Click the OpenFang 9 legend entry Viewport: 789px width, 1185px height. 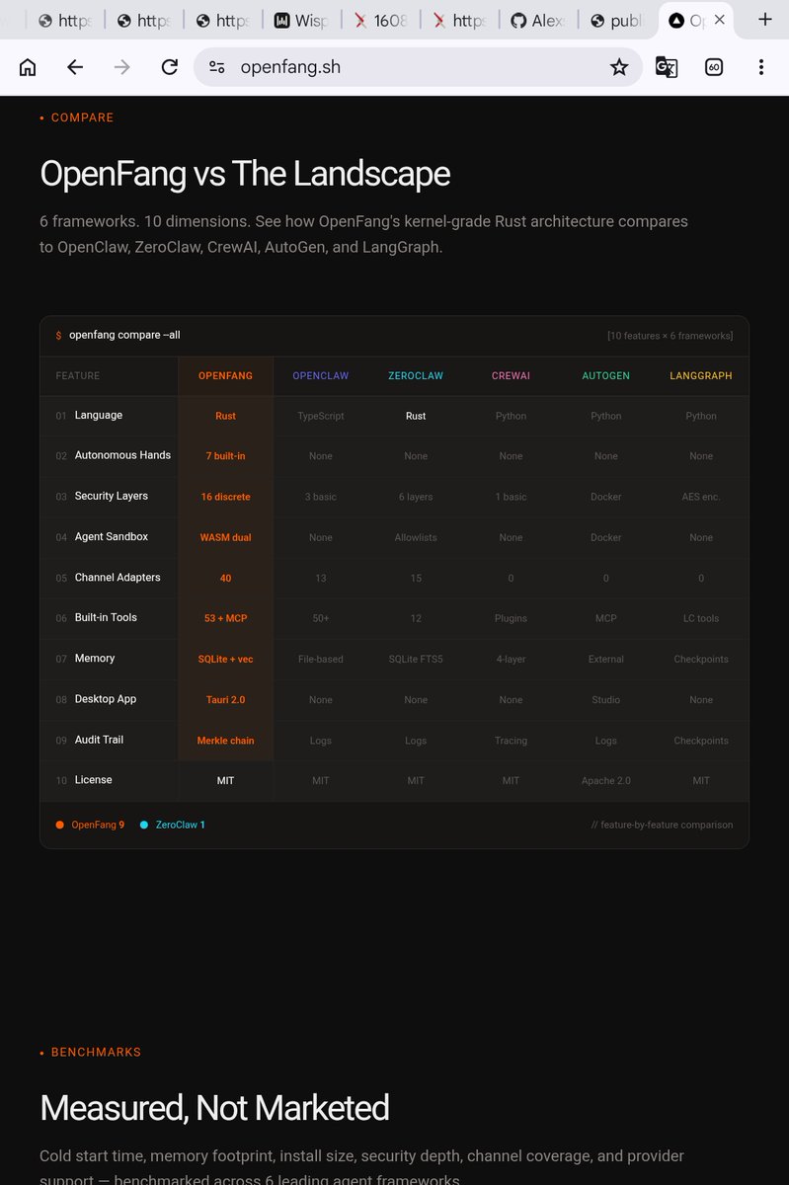coord(90,825)
